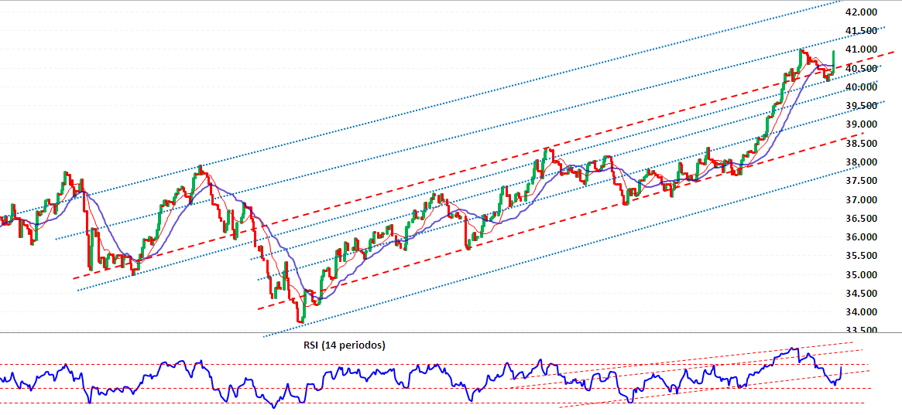Click the 38.000 price axis label
This screenshot has height=415, width=902.
(861, 162)
